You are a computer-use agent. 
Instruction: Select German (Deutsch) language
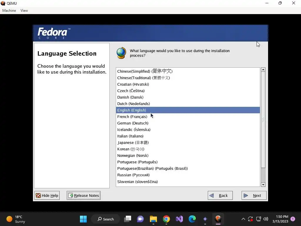(188, 123)
